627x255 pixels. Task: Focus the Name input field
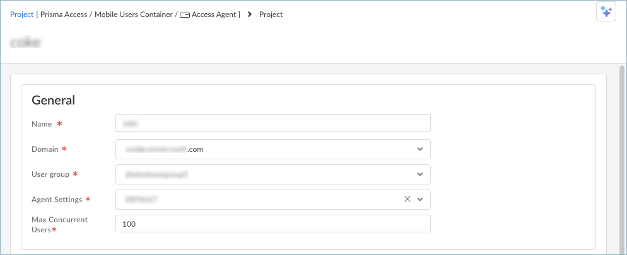click(272, 123)
